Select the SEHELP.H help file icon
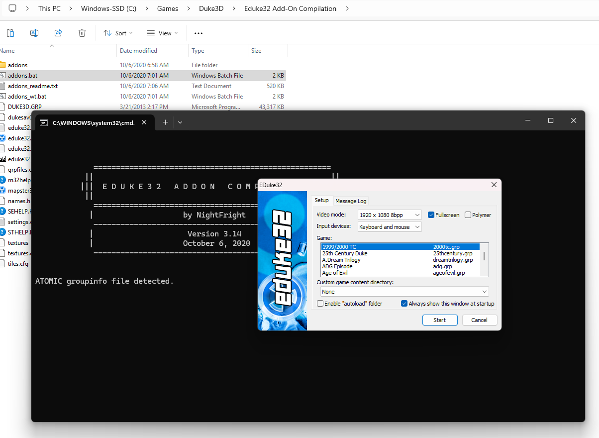 3,212
